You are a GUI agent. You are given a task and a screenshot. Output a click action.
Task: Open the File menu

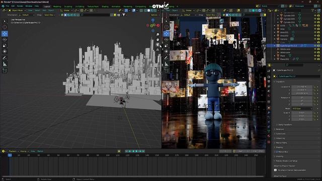8,6
